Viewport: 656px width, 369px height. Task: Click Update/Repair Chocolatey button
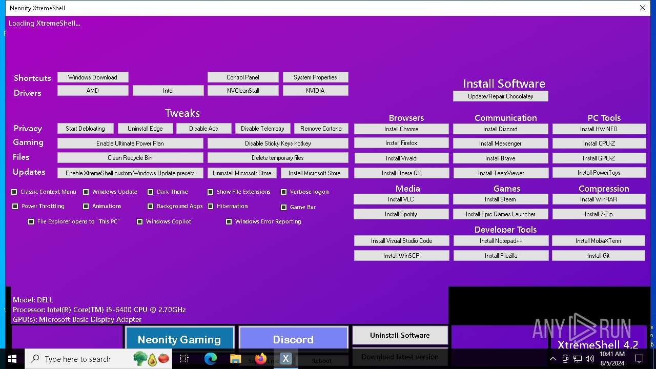coord(501,96)
